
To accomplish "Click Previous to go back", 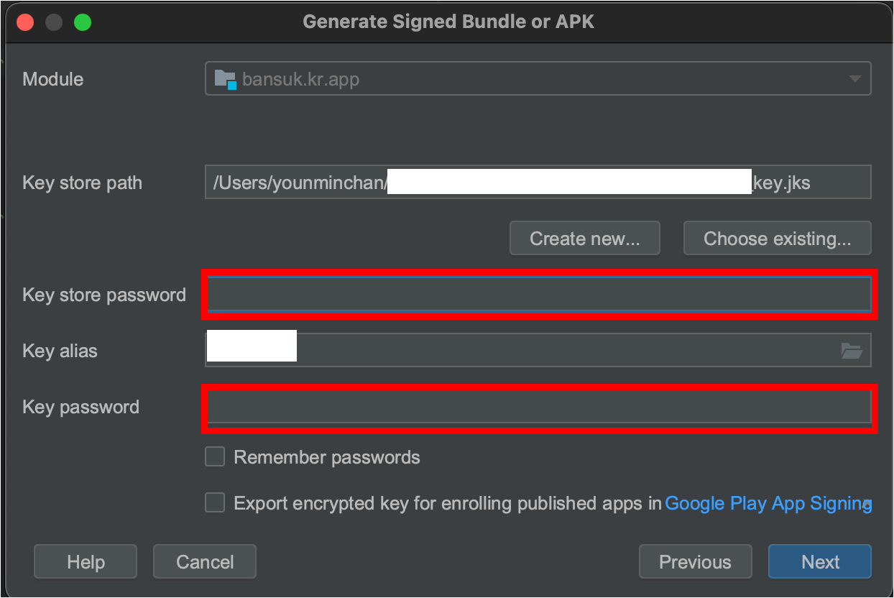I will click(x=694, y=561).
